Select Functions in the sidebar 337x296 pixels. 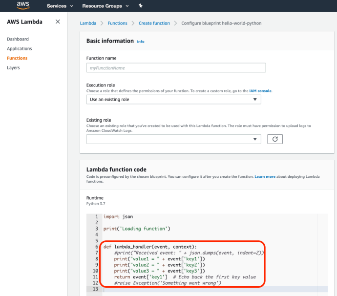(17, 58)
